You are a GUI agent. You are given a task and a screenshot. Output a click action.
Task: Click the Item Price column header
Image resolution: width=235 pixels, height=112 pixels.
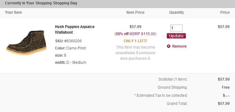pyautogui.click(x=135, y=12)
